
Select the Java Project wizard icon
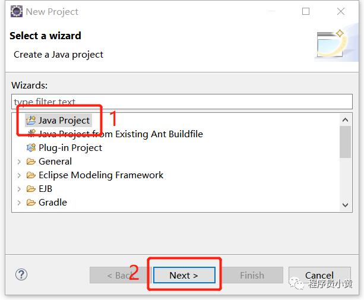point(31,120)
